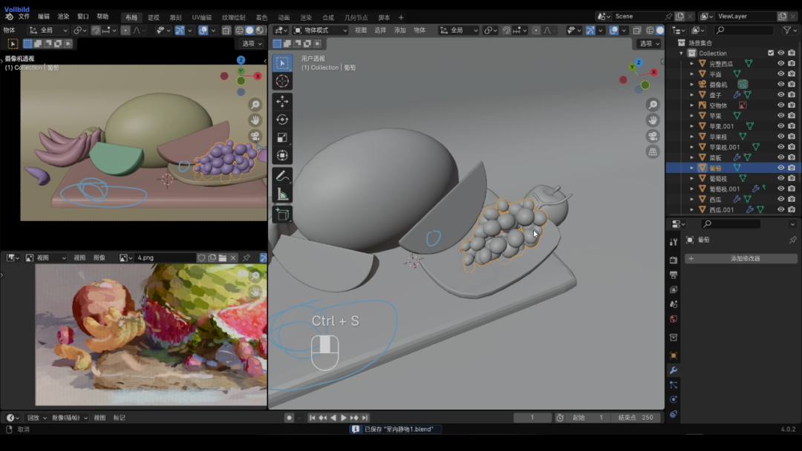Add workspace with plus button
The width and height of the screenshot is (802, 451).
coord(401,17)
